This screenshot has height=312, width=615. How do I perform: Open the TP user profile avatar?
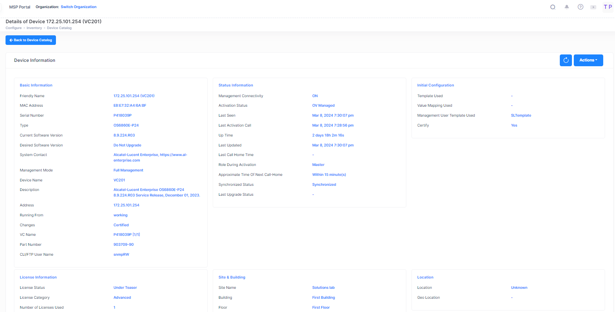coord(608,7)
